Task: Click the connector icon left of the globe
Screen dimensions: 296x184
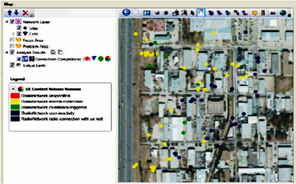Action: coord(273,13)
